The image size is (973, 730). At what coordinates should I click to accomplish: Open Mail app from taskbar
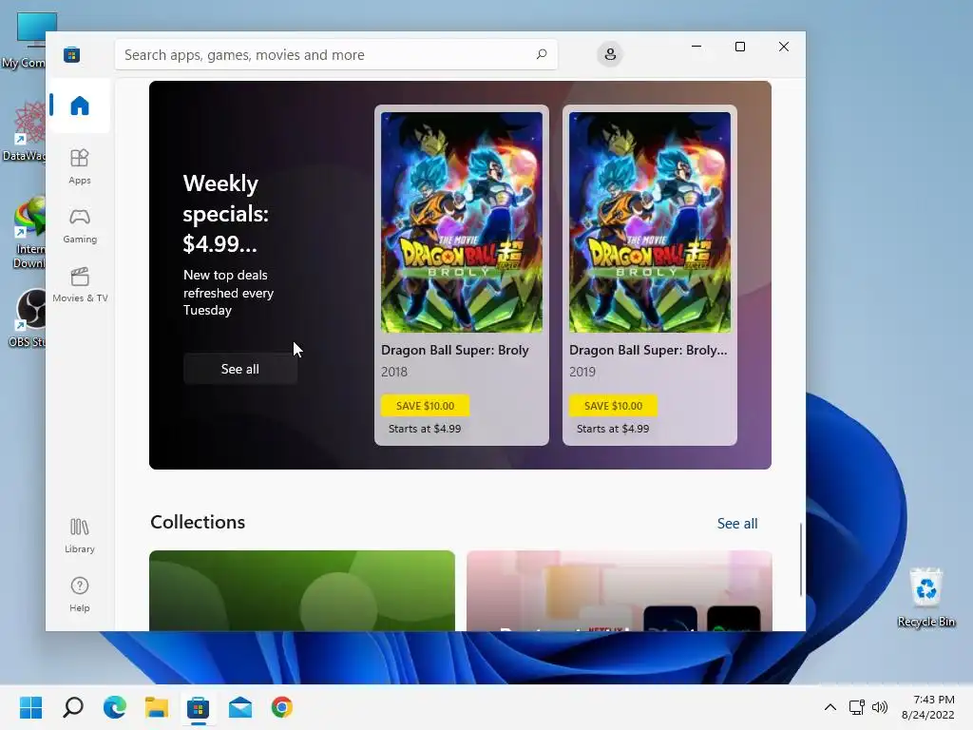[x=240, y=707]
